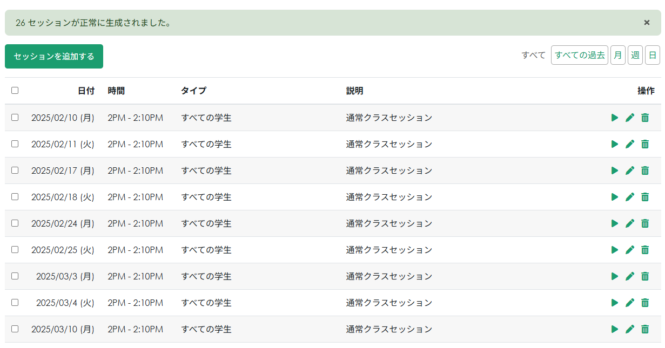Click the セッションを追加する button
The image size is (665, 348).
54,57
